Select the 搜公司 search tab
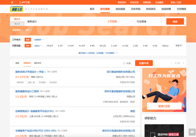Viewport: 196px width, 137px height. click(17, 24)
